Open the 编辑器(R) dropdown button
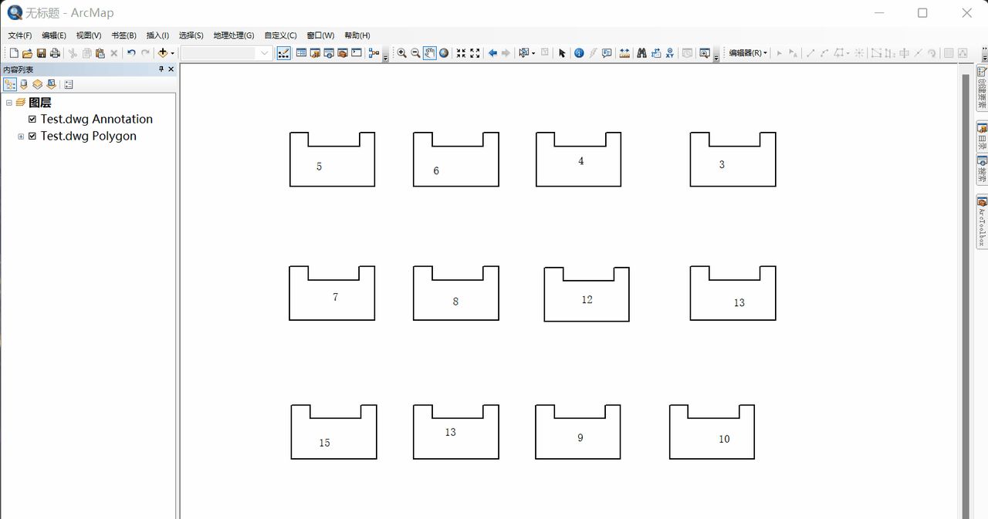The image size is (988, 519). click(x=748, y=53)
